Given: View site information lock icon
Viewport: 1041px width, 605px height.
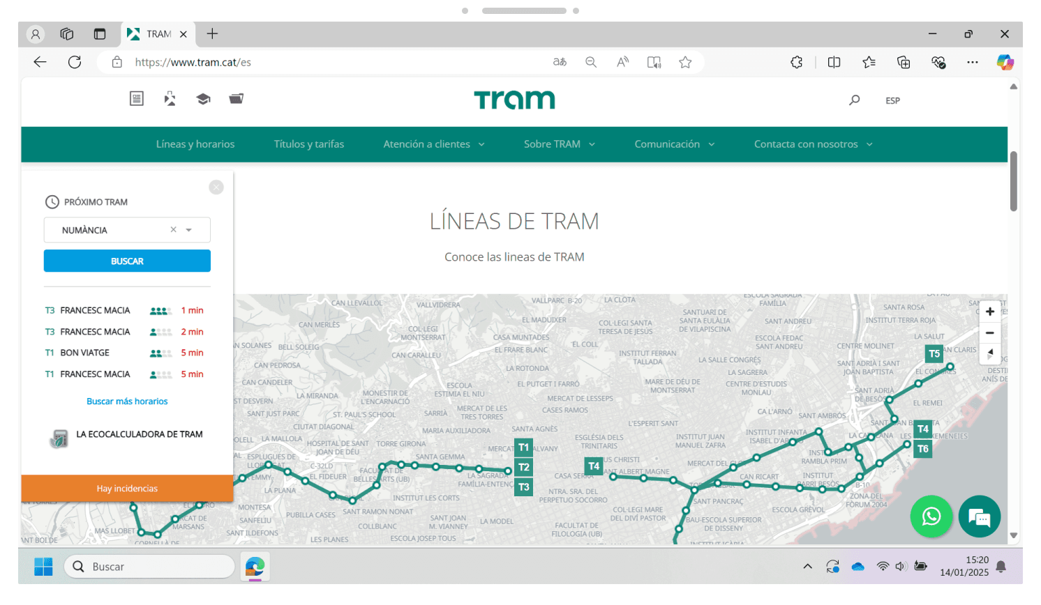Looking at the screenshot, I should click(117, 62).
